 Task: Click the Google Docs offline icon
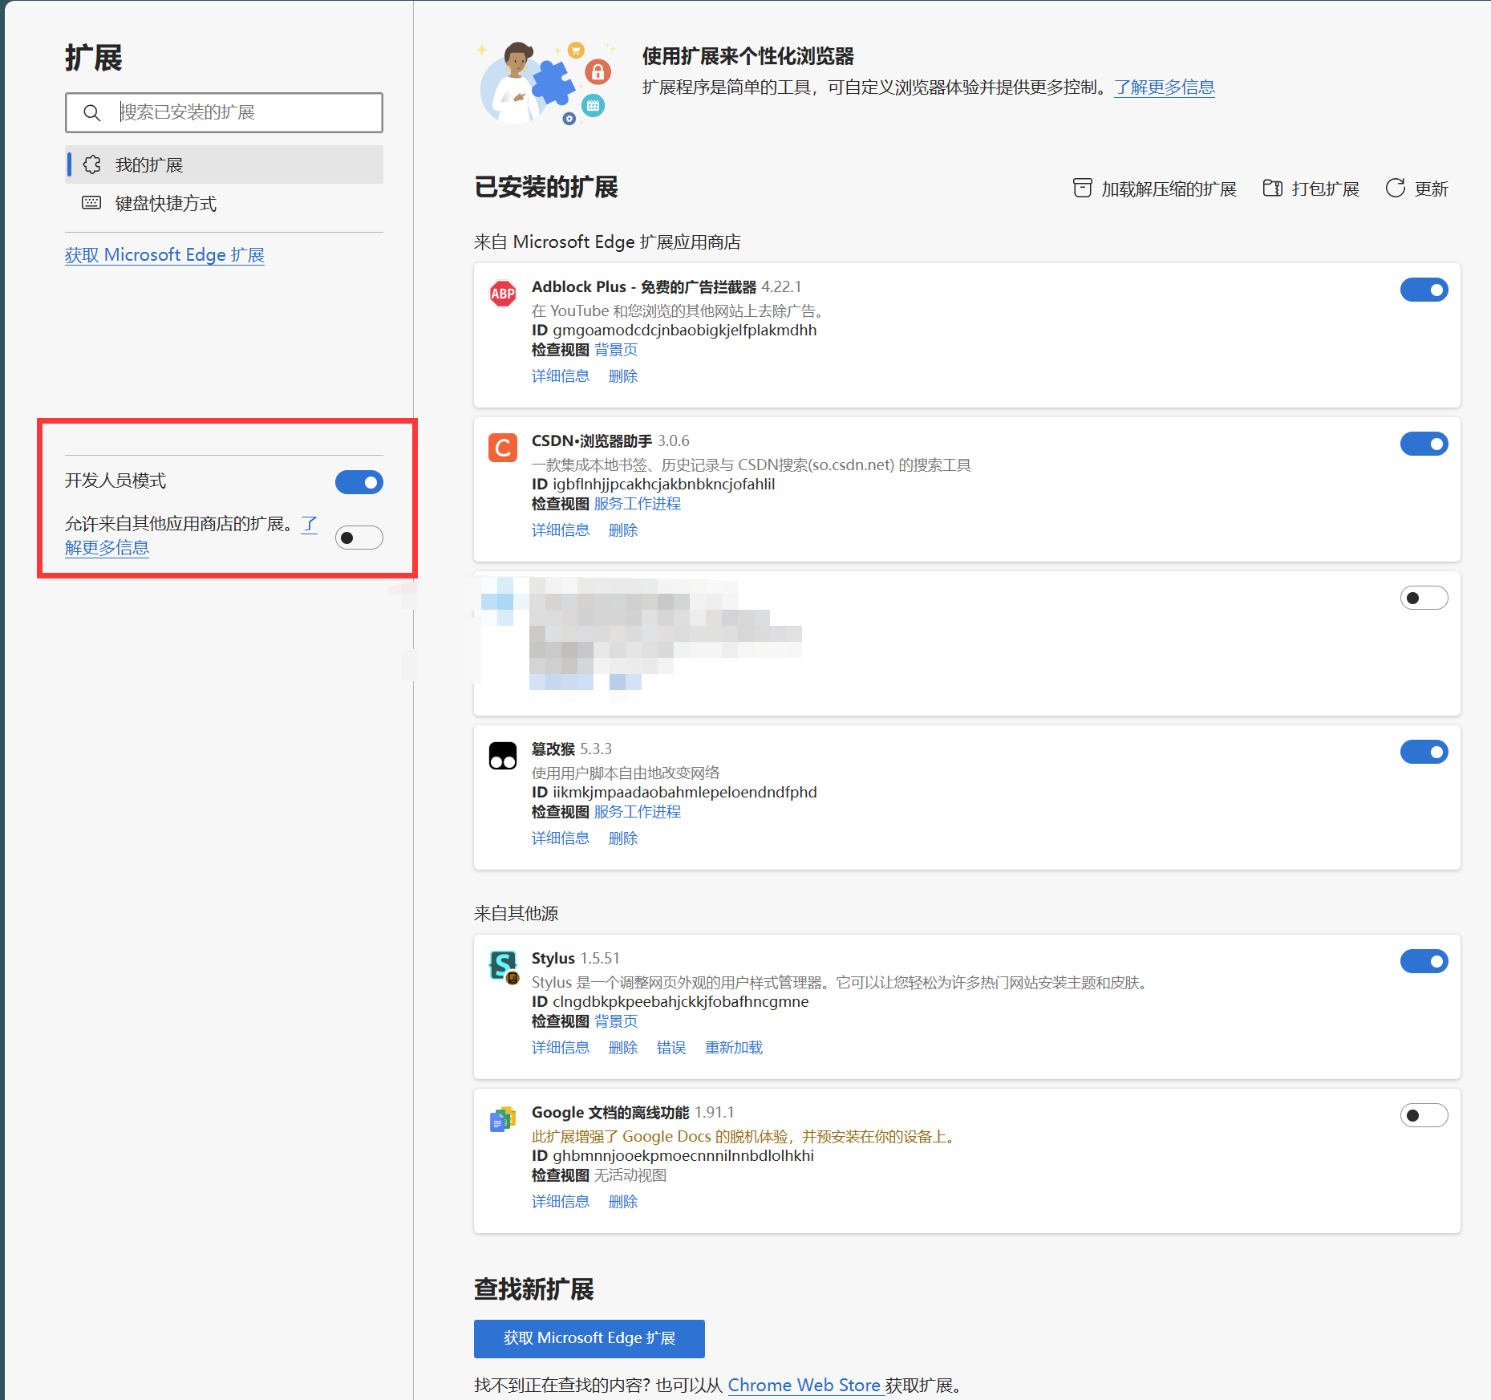click(503, 1119)
